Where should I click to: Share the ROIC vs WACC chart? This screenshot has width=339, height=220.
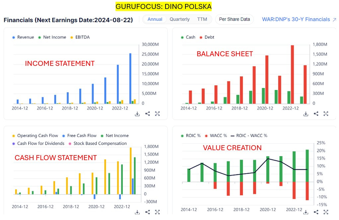(316, 212)
